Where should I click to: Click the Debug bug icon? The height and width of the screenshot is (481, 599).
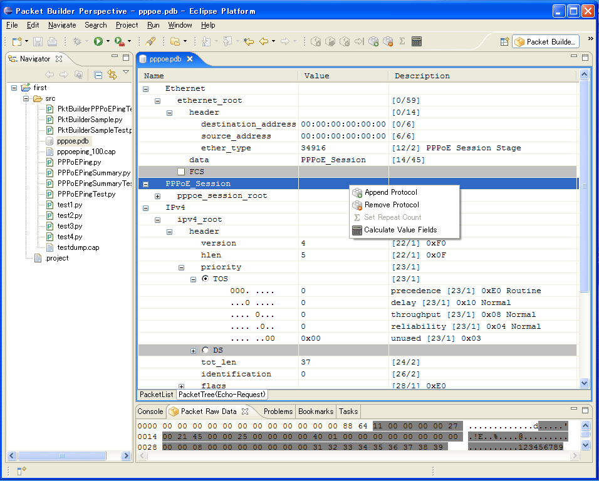(x=78, y=41)
